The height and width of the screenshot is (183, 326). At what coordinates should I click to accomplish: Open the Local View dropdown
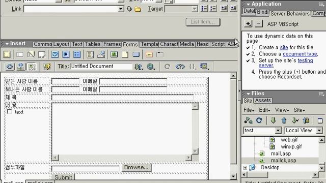[319, 131]
